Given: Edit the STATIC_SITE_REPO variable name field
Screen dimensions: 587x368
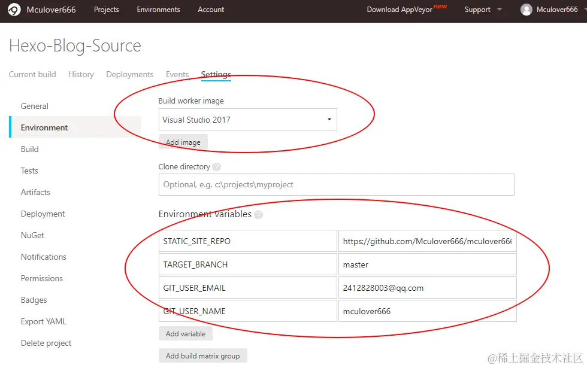Looking at the screenshot, I should [248, 241].
